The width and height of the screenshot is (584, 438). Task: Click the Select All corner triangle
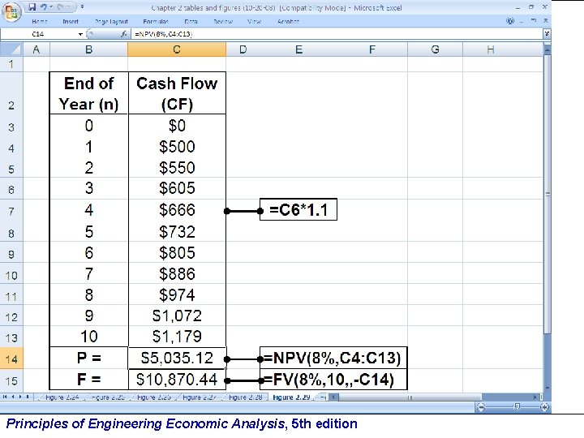pyautogui.click(x=12, y=49)
